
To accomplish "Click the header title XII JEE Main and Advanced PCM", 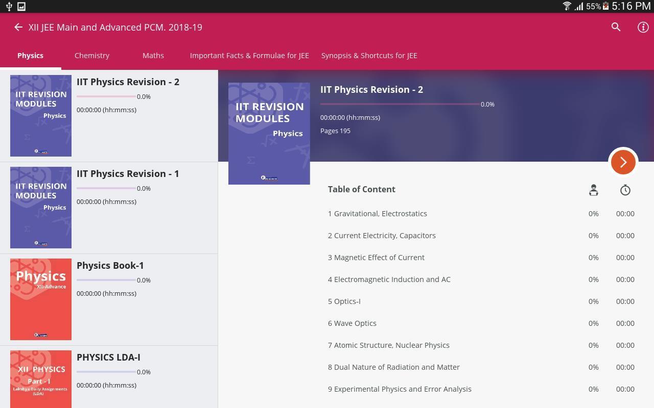I will tap(115, 28).
